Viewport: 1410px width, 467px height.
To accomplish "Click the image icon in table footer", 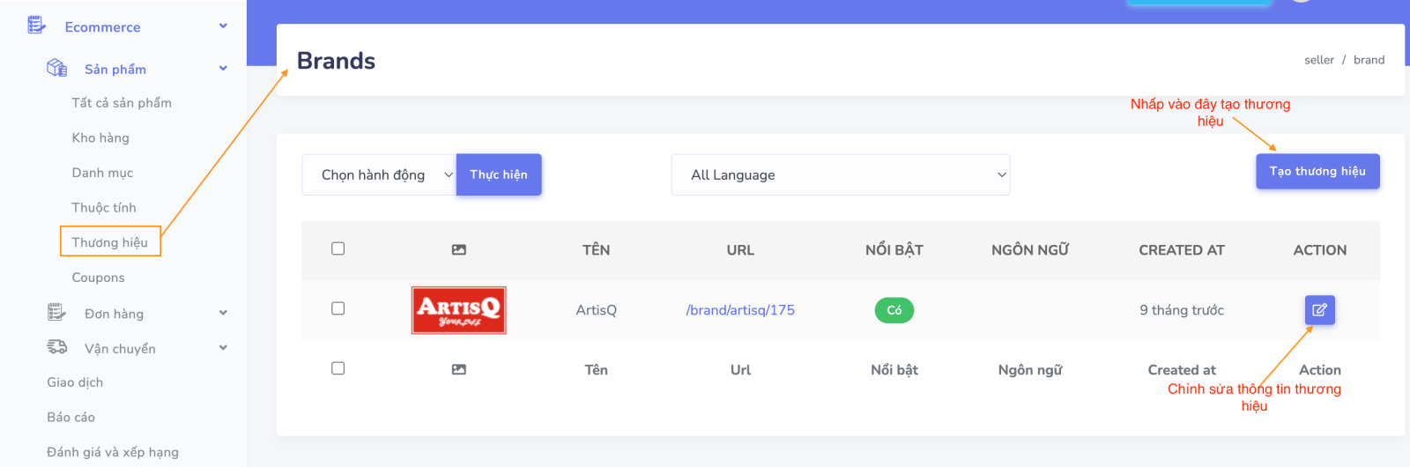I will tap(458, 370).
